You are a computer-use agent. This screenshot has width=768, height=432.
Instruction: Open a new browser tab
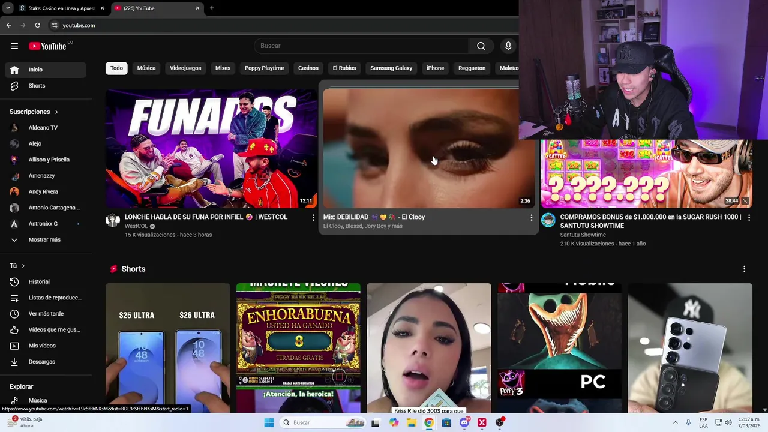(x=212, y=8)
